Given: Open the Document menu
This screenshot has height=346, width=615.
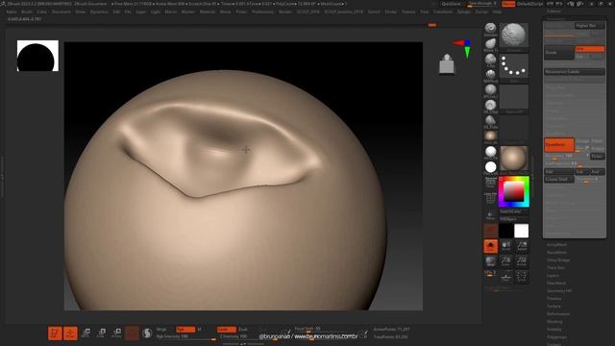Looking at the screenshot, I should pyautogui.click(x=61, y=12).
